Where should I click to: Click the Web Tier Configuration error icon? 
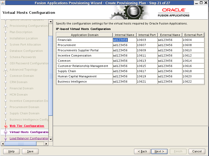click(x=6, y=126)
